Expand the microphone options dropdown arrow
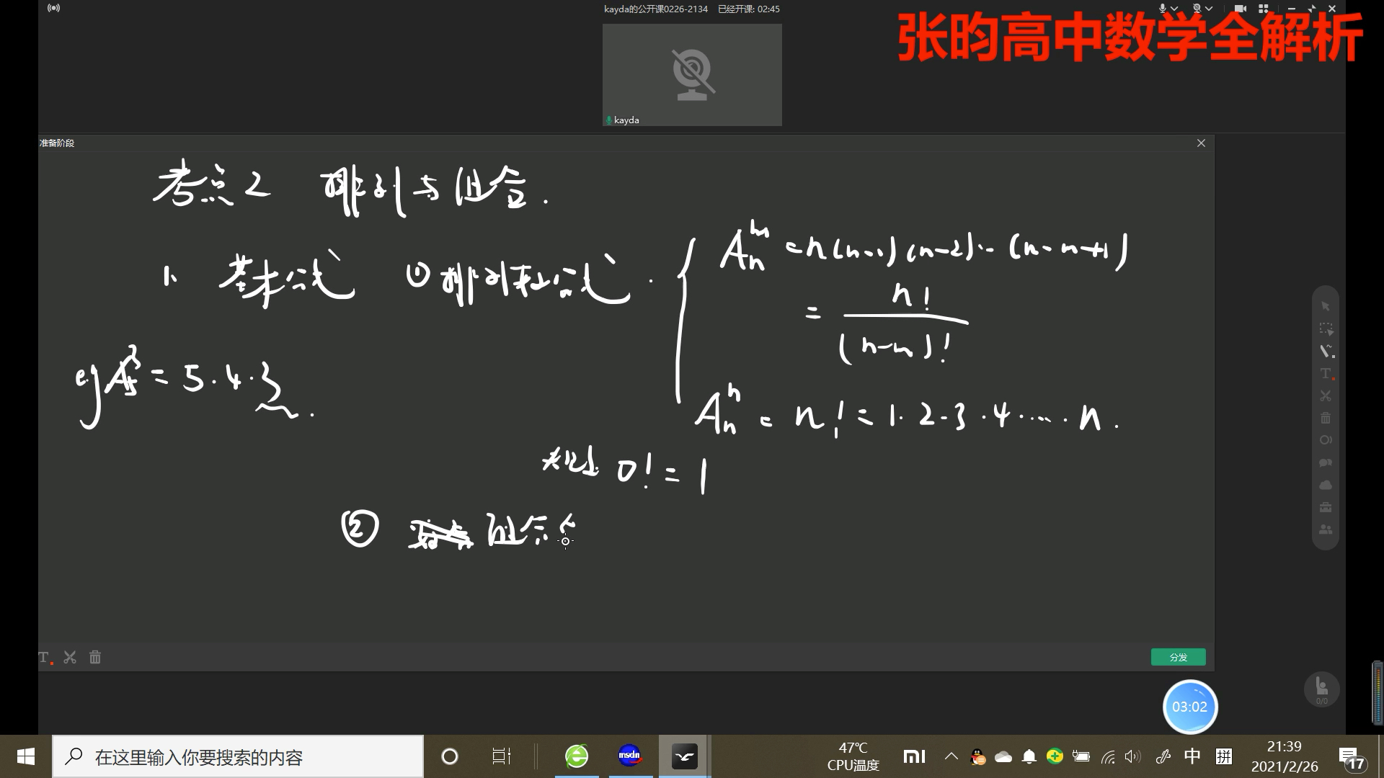 pyautogui.click(x=1174, y=9)
